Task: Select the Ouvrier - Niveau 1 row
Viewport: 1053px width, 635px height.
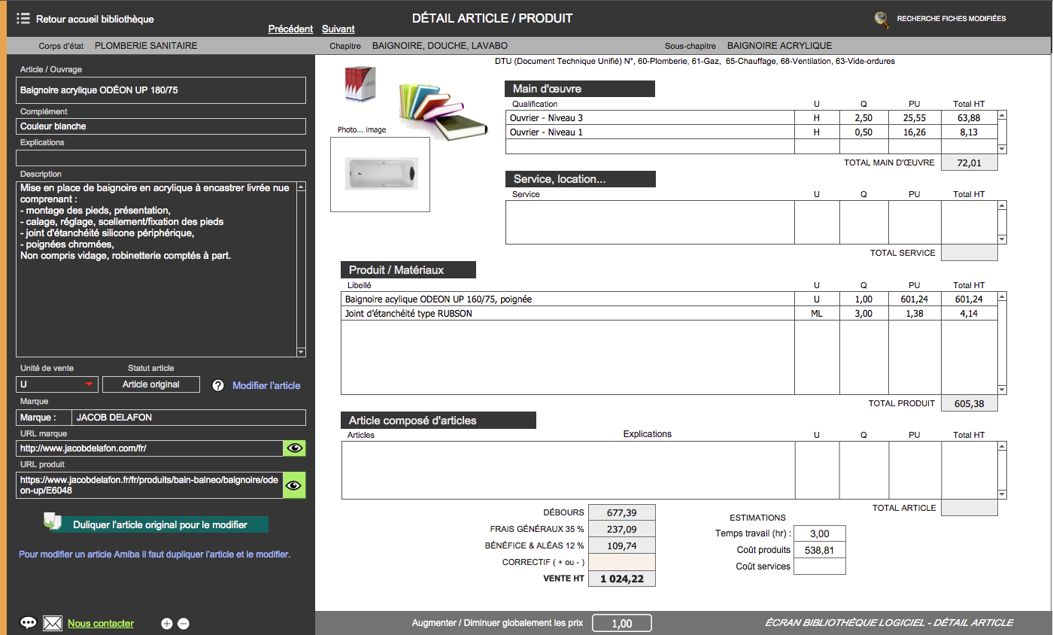Action: (751, 132)
